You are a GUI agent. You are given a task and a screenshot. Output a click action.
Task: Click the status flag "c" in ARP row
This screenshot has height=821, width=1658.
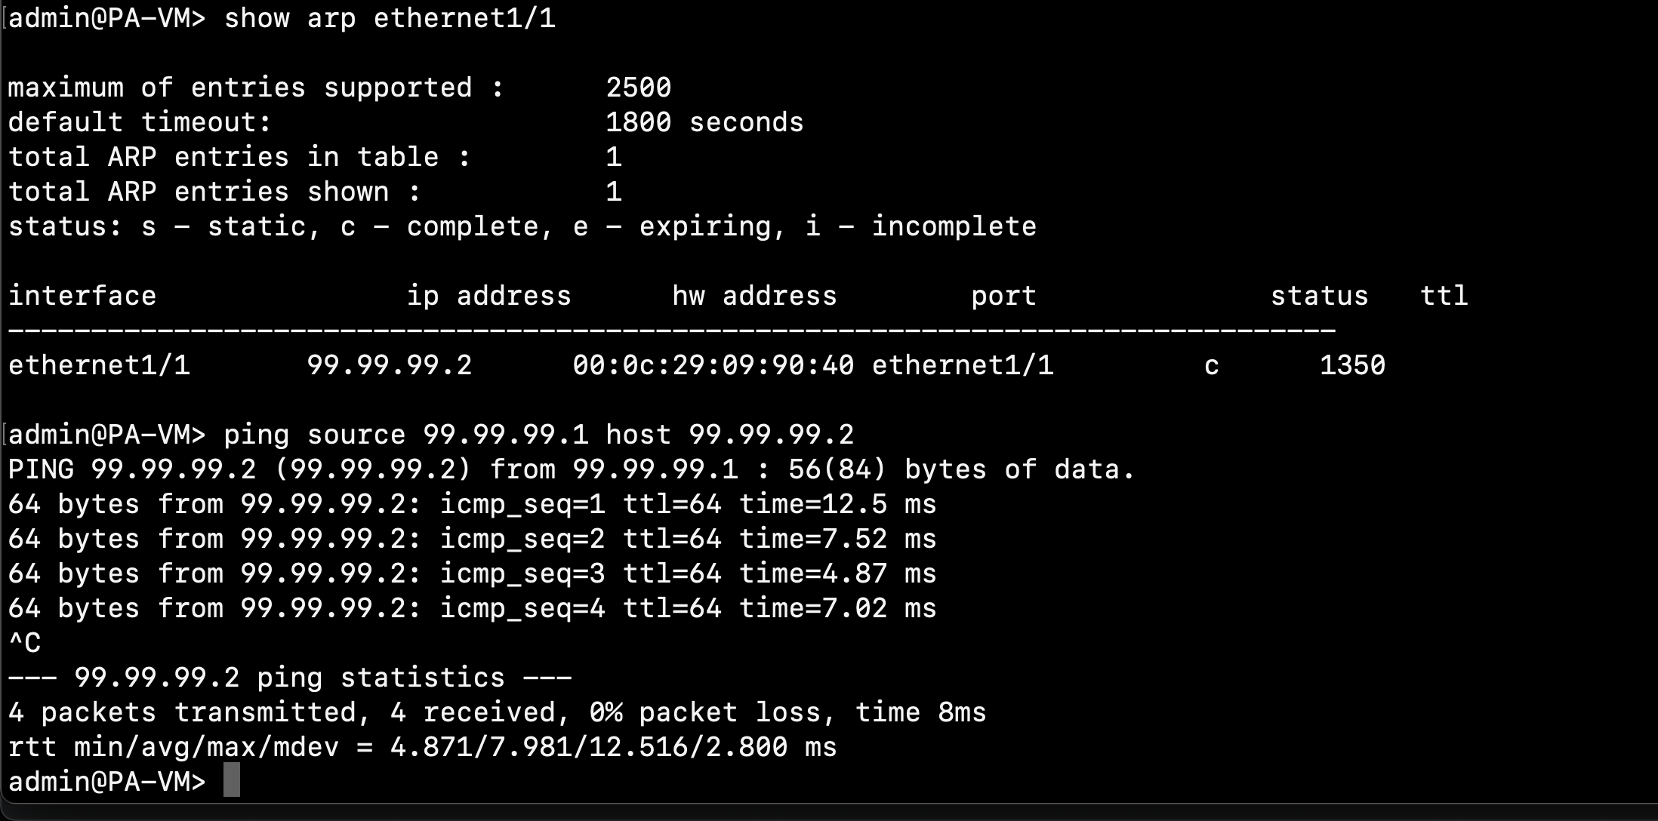pos(1211,365)
